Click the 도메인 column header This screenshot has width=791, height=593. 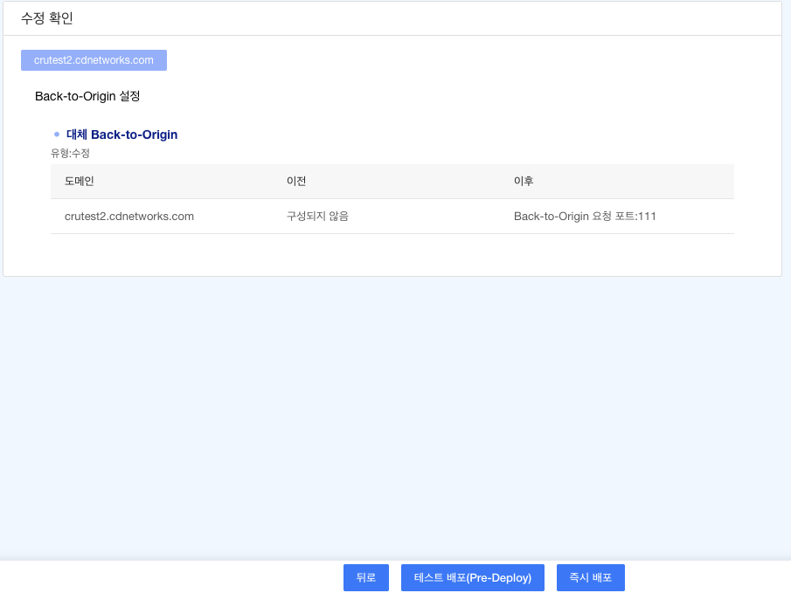[x=79, y=182]
